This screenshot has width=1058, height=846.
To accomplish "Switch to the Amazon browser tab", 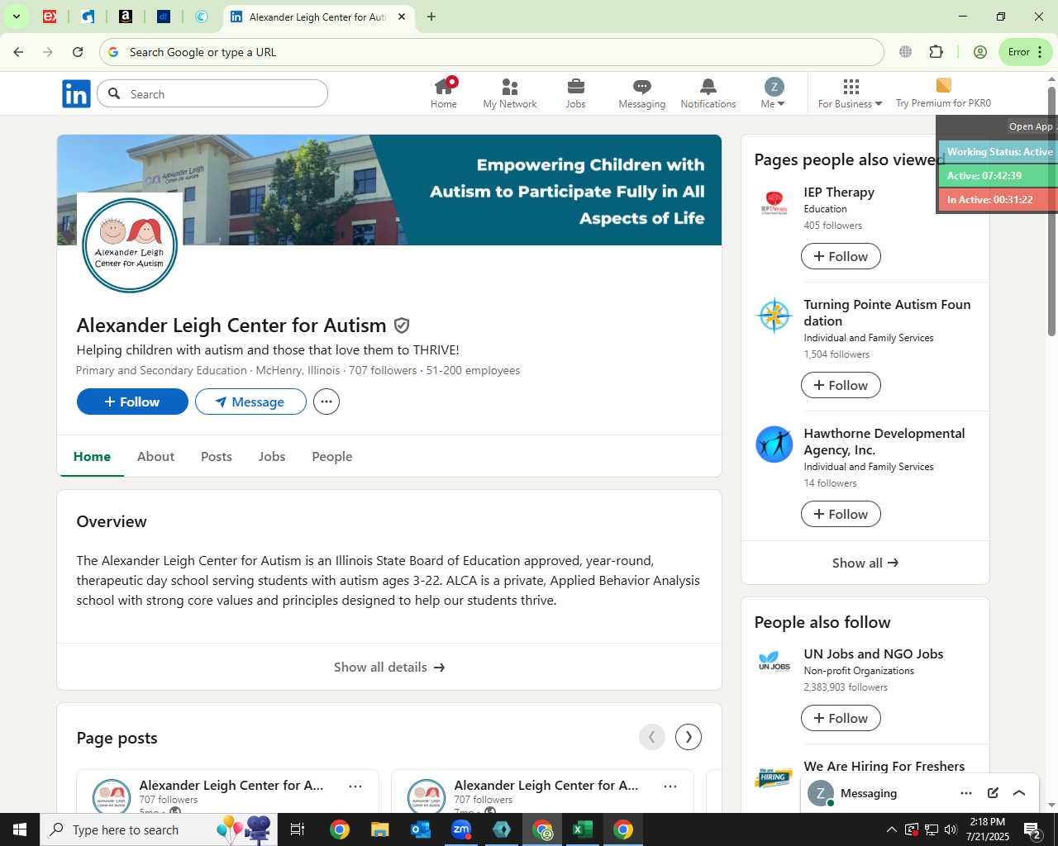I will click(126, 17).
